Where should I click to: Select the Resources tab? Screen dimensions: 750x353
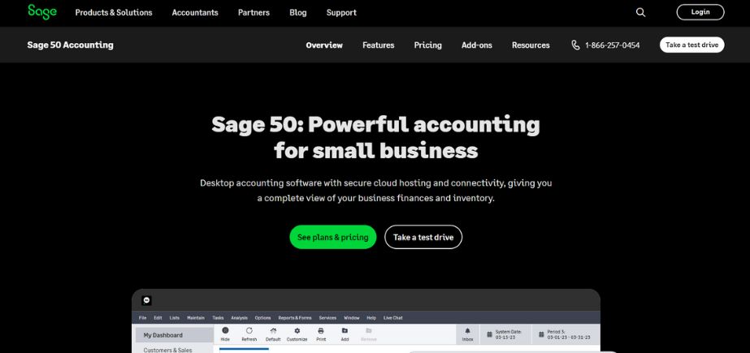[x=531, y=45]
